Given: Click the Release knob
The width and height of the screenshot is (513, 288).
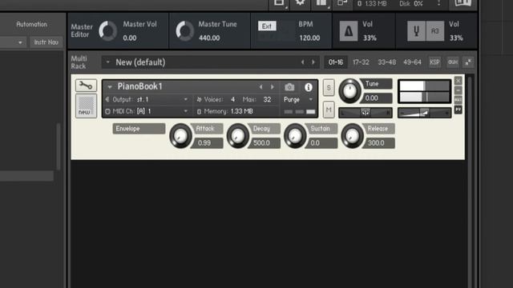Looking at the screenshot, I should (x=353, y=136).
